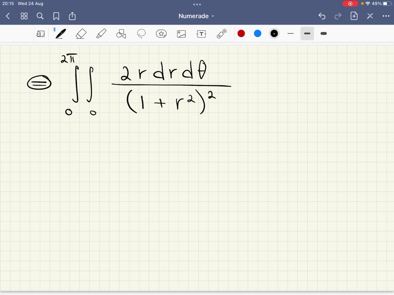Enable the Laser pointer tool

pyautogui.click(x=221, y=33)
